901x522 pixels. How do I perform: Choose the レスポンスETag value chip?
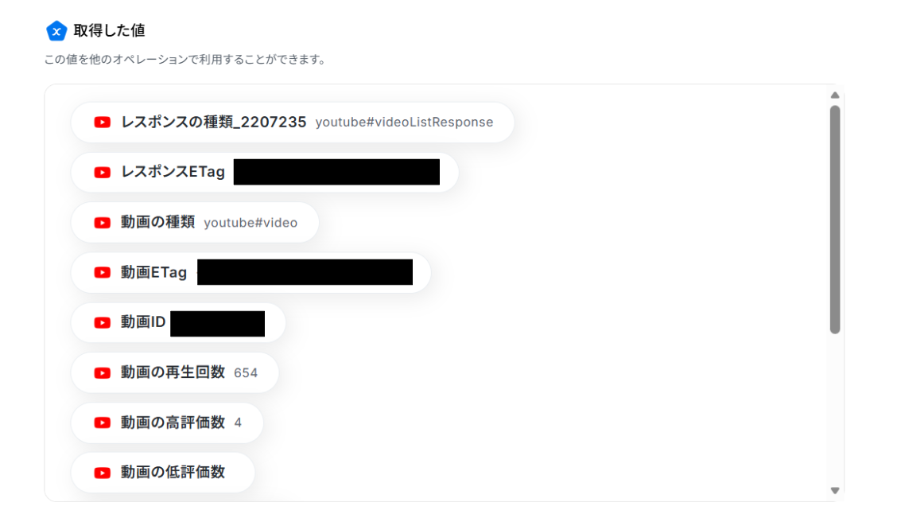[x=265, y=173]
